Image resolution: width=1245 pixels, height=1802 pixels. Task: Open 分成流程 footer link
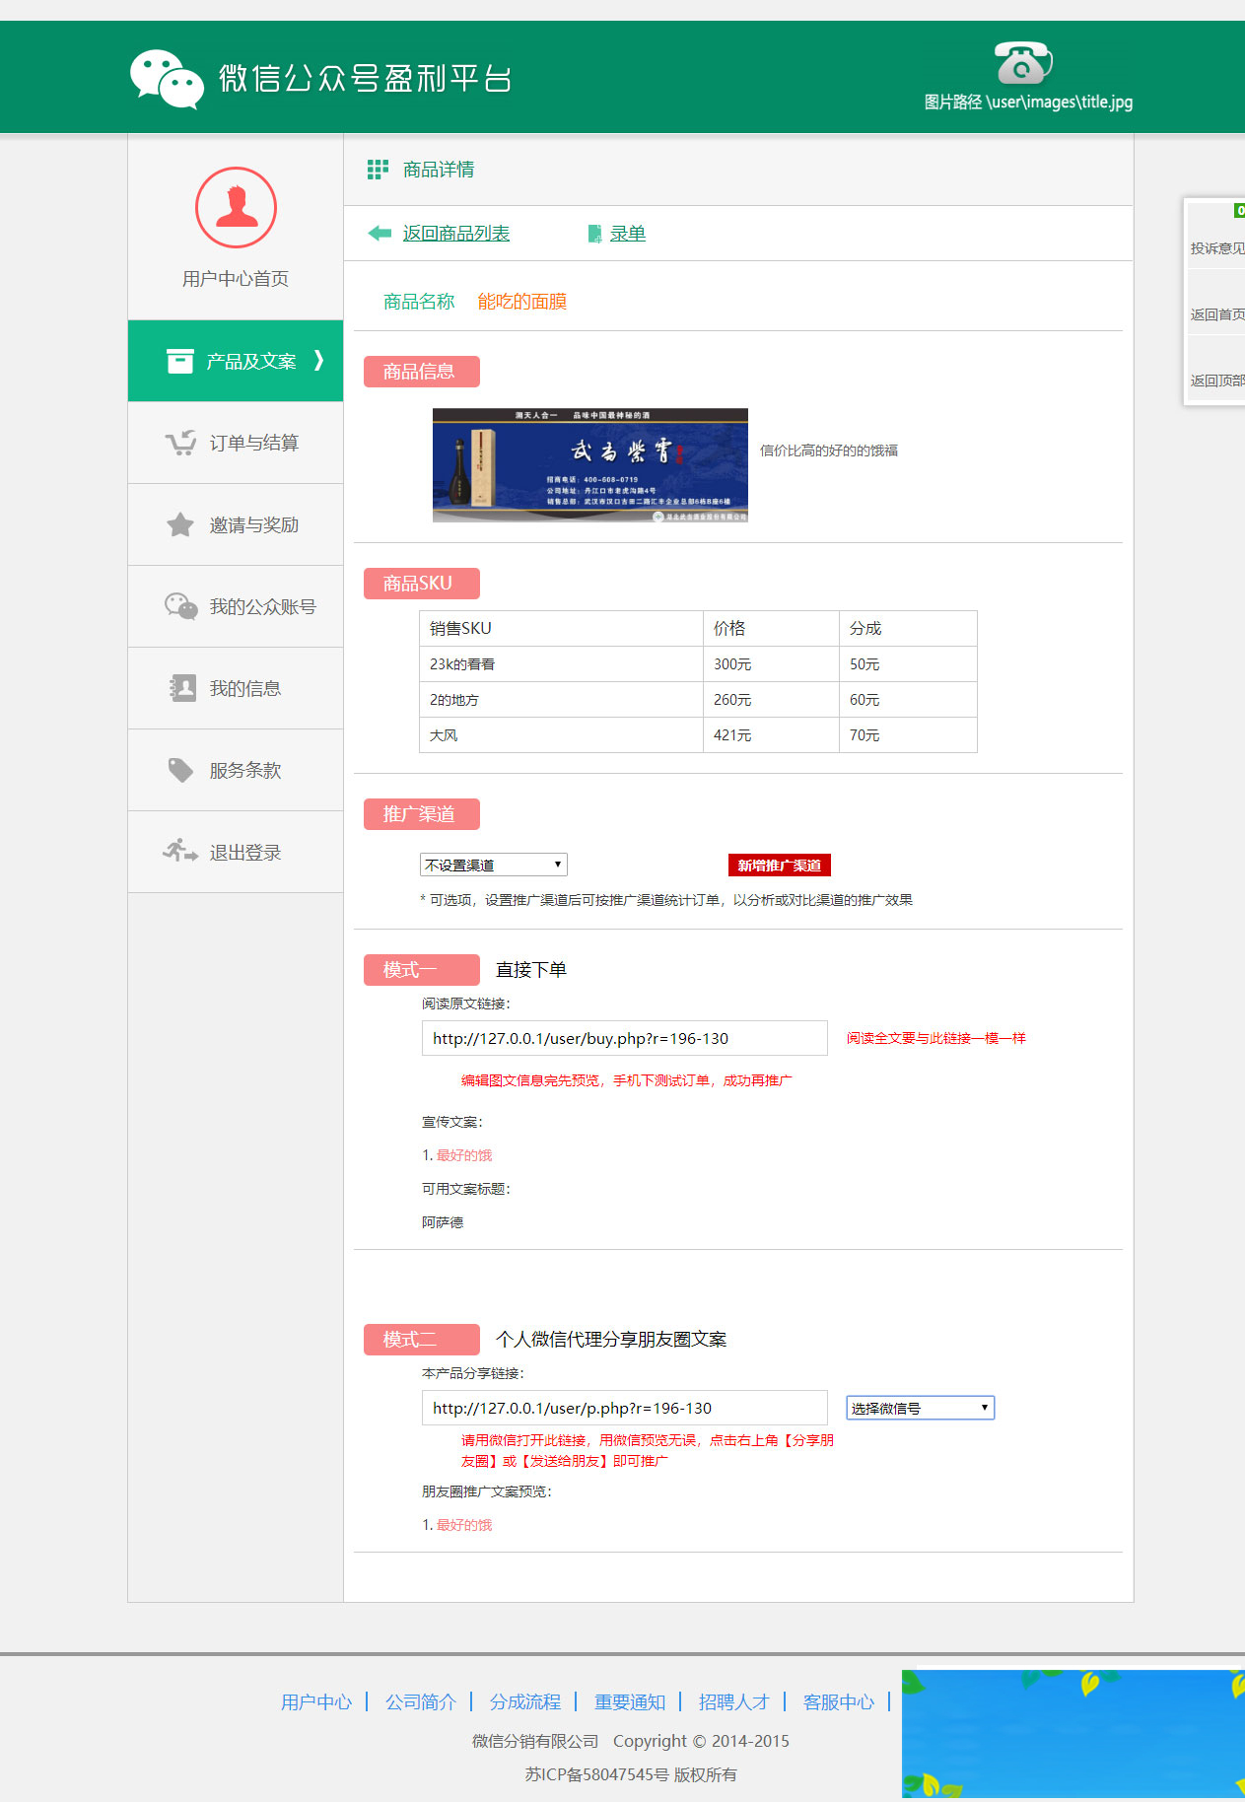524,1701
